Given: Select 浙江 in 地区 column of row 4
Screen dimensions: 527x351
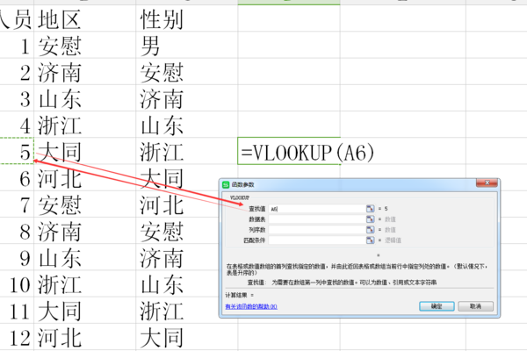Looking at the screenshot, I should click(84, 125).
